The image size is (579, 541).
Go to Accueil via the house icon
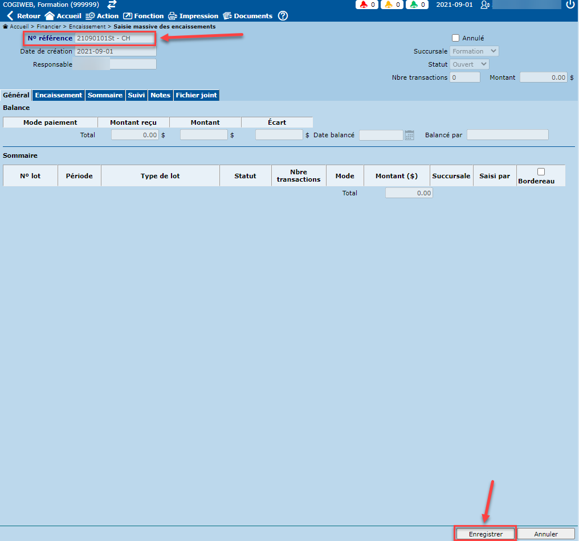tap(50, 16)
